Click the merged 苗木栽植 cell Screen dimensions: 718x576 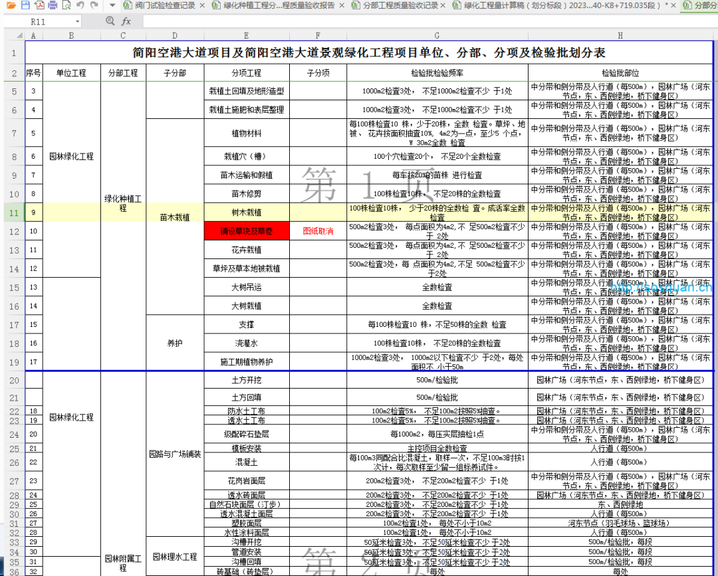coord(175,217)
